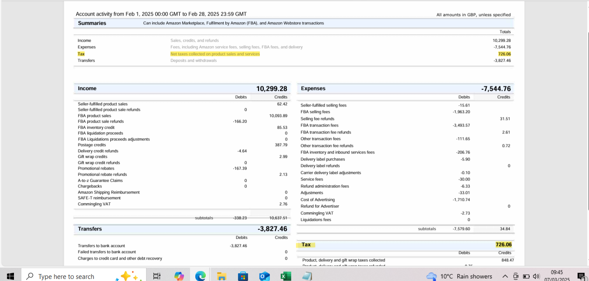Viewport: 589px width, 281px height.
Task: Open File Explorer from the taskbar
Action: [222, 276]
